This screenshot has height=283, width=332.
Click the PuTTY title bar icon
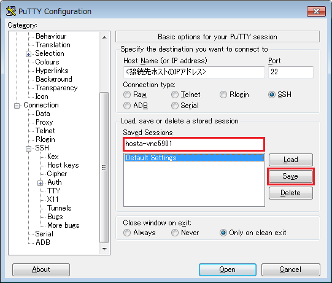tap(10, 11)
